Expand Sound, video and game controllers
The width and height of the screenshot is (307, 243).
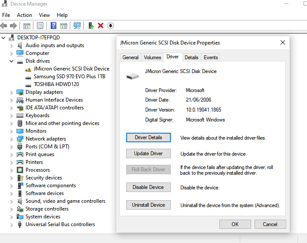click(x=12, y=201)
